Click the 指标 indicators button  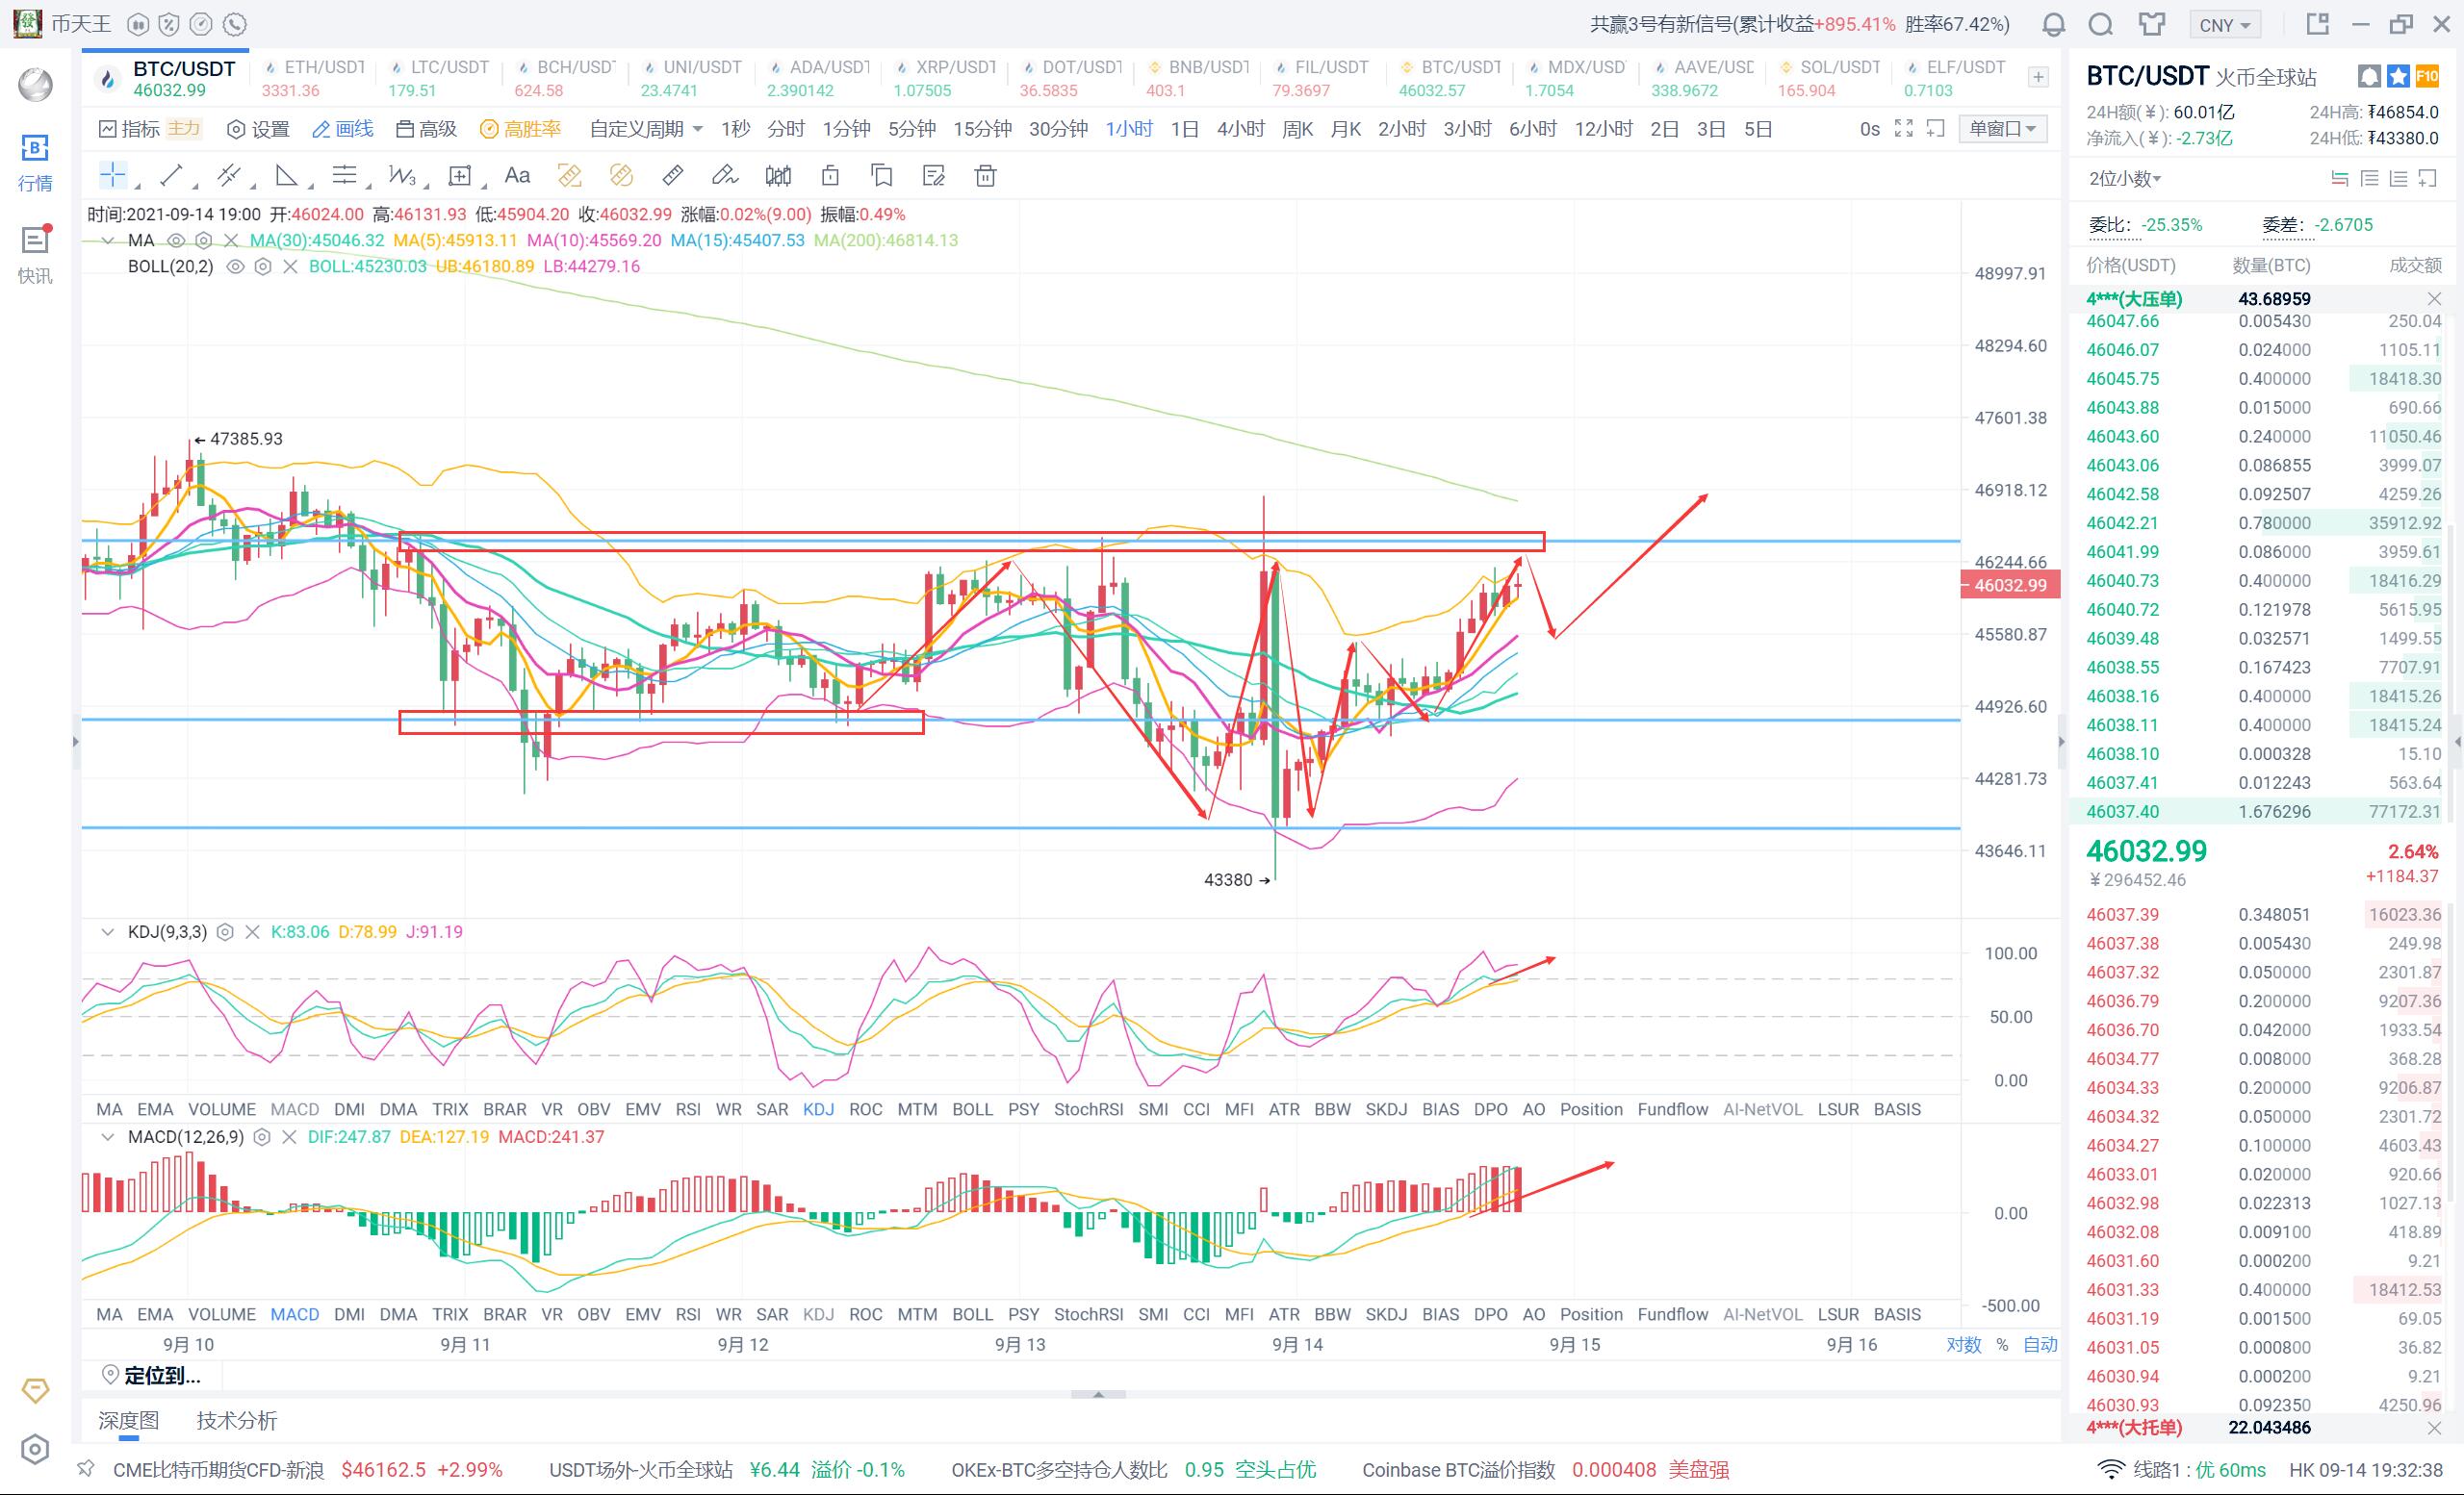(x=129, y=129)
